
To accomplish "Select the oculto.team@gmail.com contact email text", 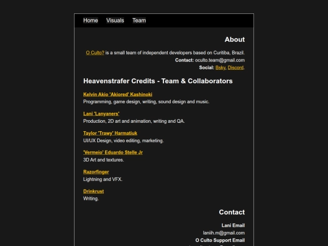I will pyautogui.click(x=220, y=60).
